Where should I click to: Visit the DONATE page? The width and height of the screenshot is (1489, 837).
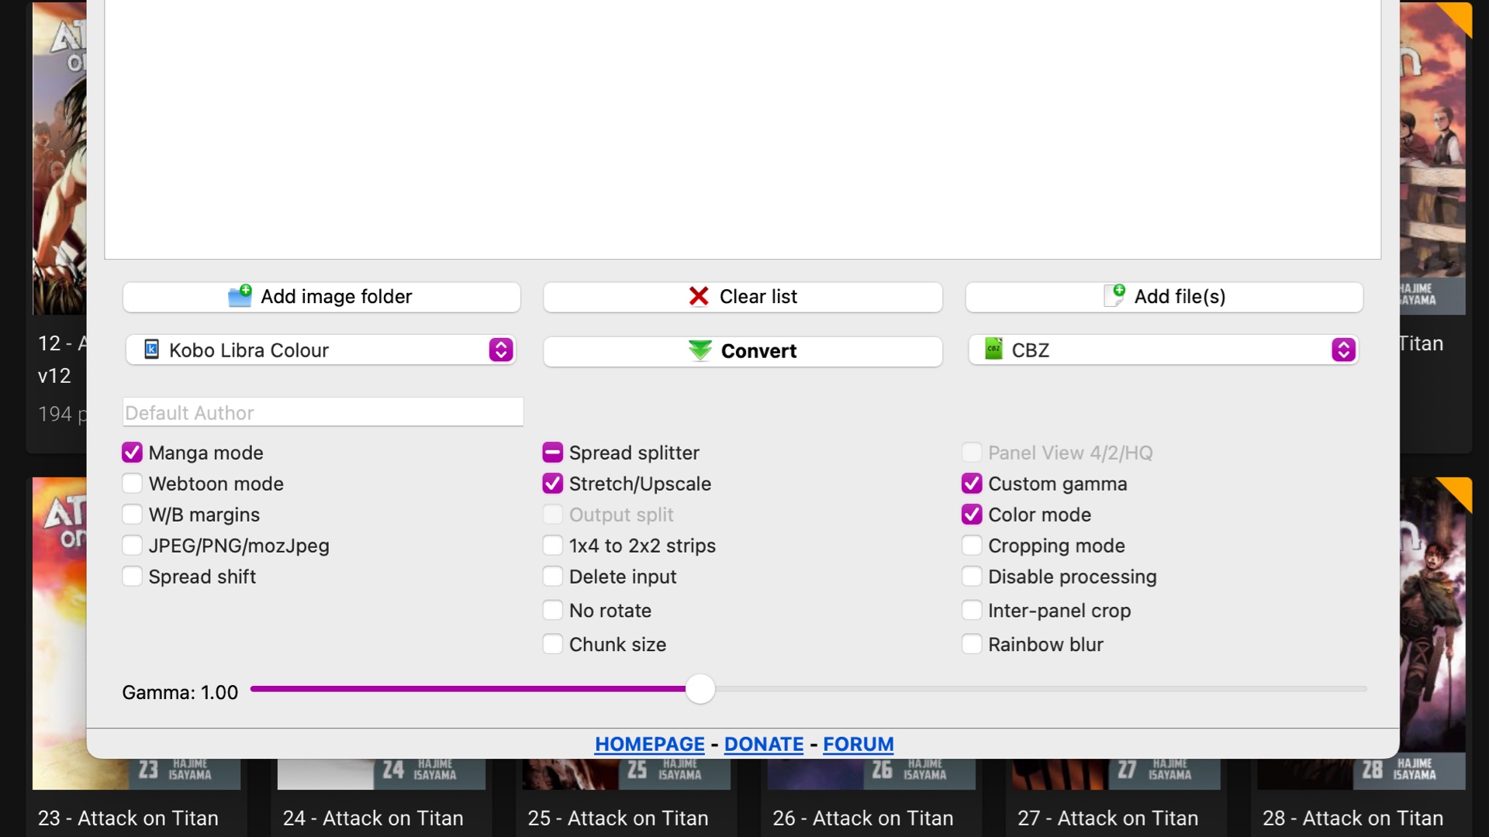tap(763, 743)
